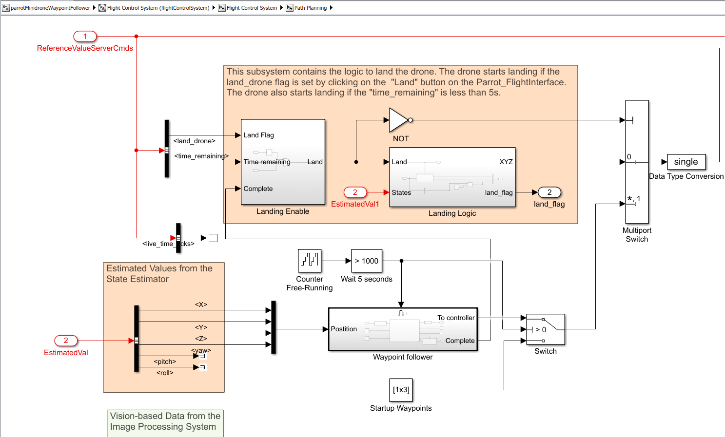
Task: Open the Landing Enable subsystem
Action: pos(283,162)
